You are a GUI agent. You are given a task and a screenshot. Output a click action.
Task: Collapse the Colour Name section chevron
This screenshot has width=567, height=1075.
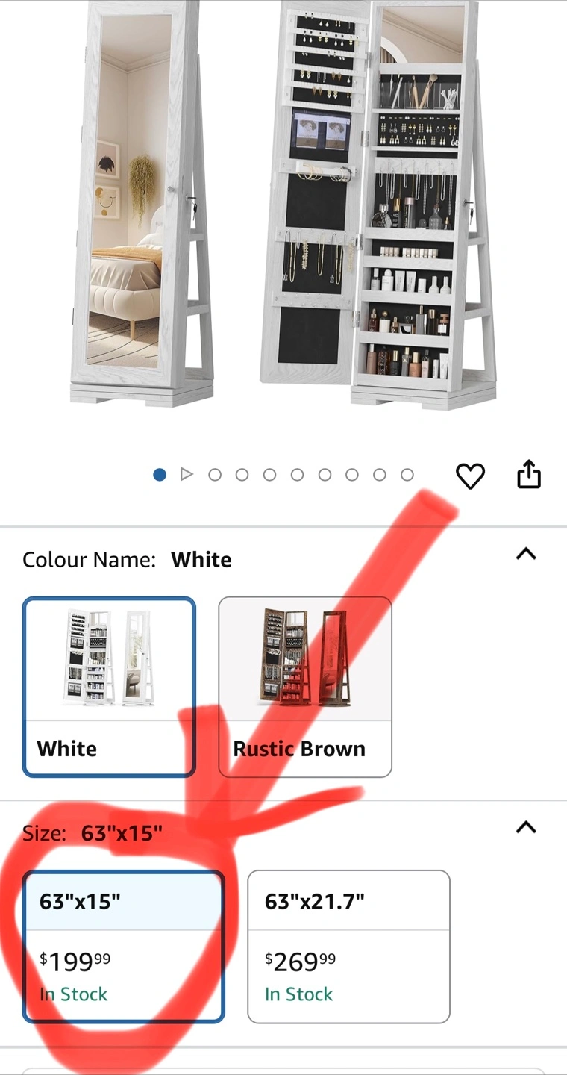point(527,554)
